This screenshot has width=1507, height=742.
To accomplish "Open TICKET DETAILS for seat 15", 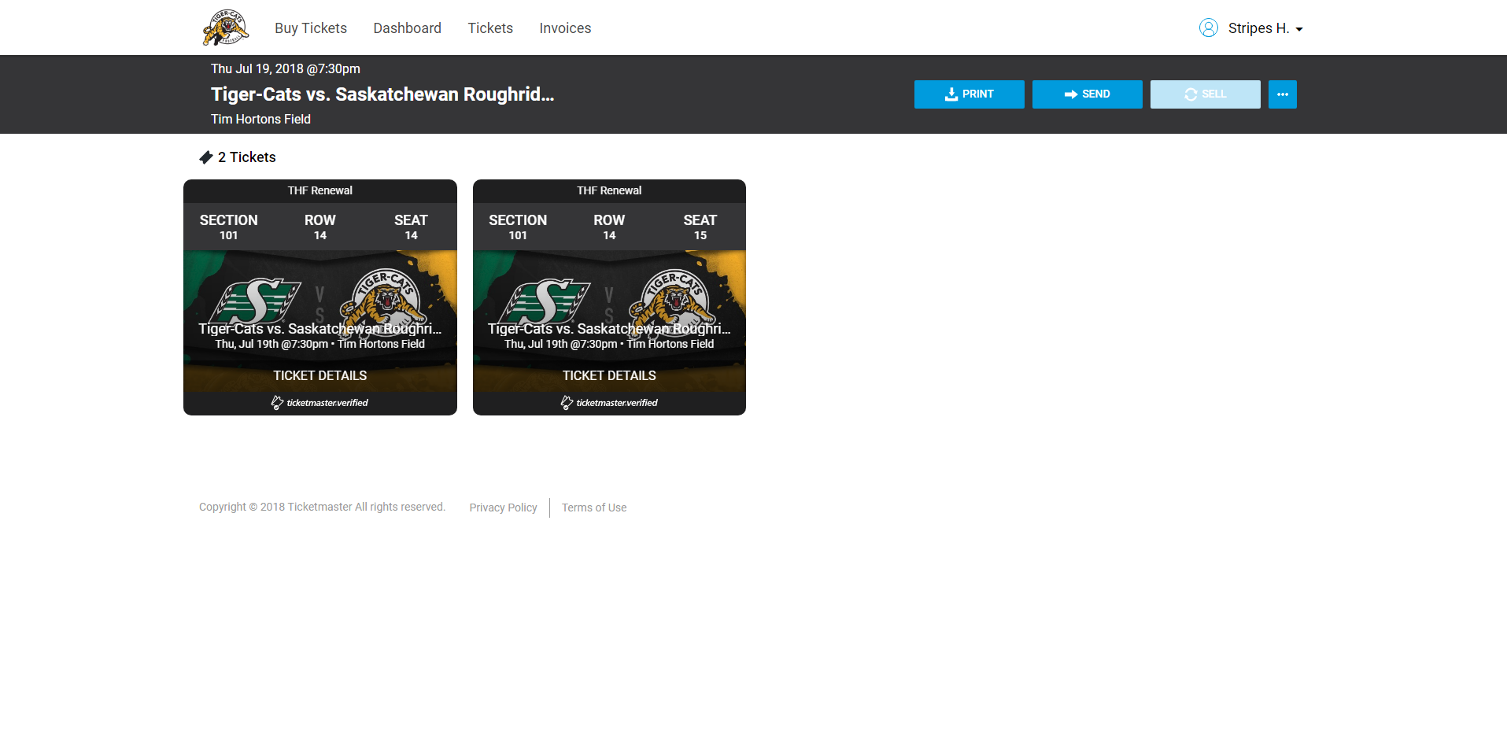I will [609, 375].
